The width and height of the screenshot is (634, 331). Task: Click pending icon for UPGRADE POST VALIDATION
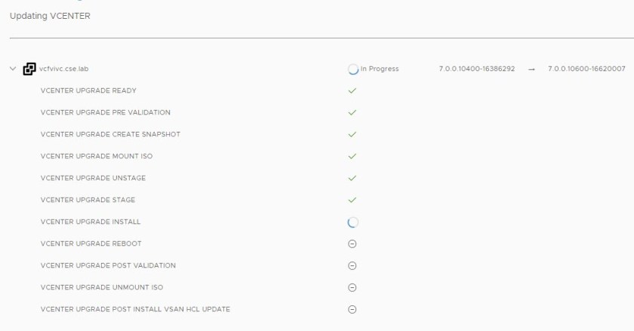coord(352,265)
